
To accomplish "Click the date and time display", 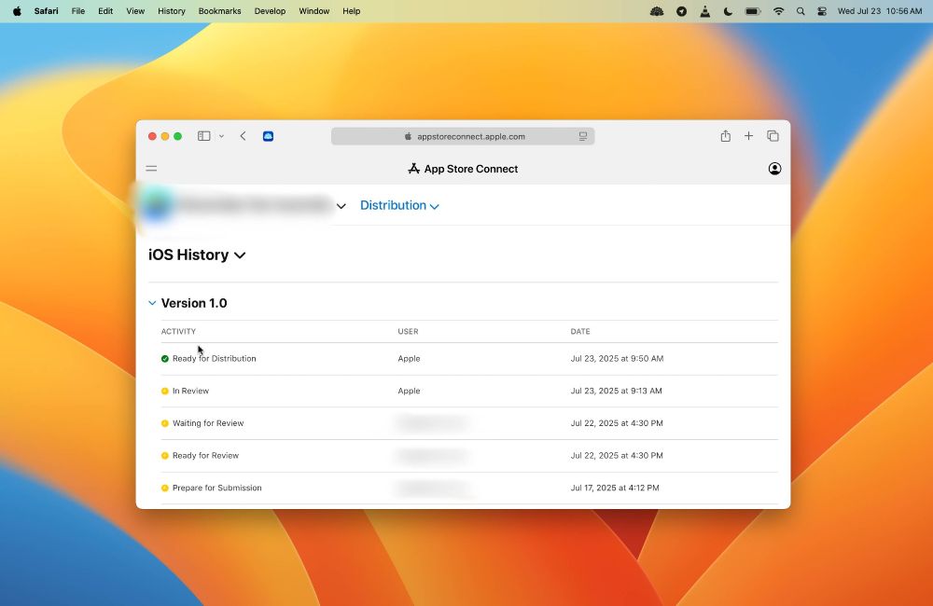I will pos(880,10).
